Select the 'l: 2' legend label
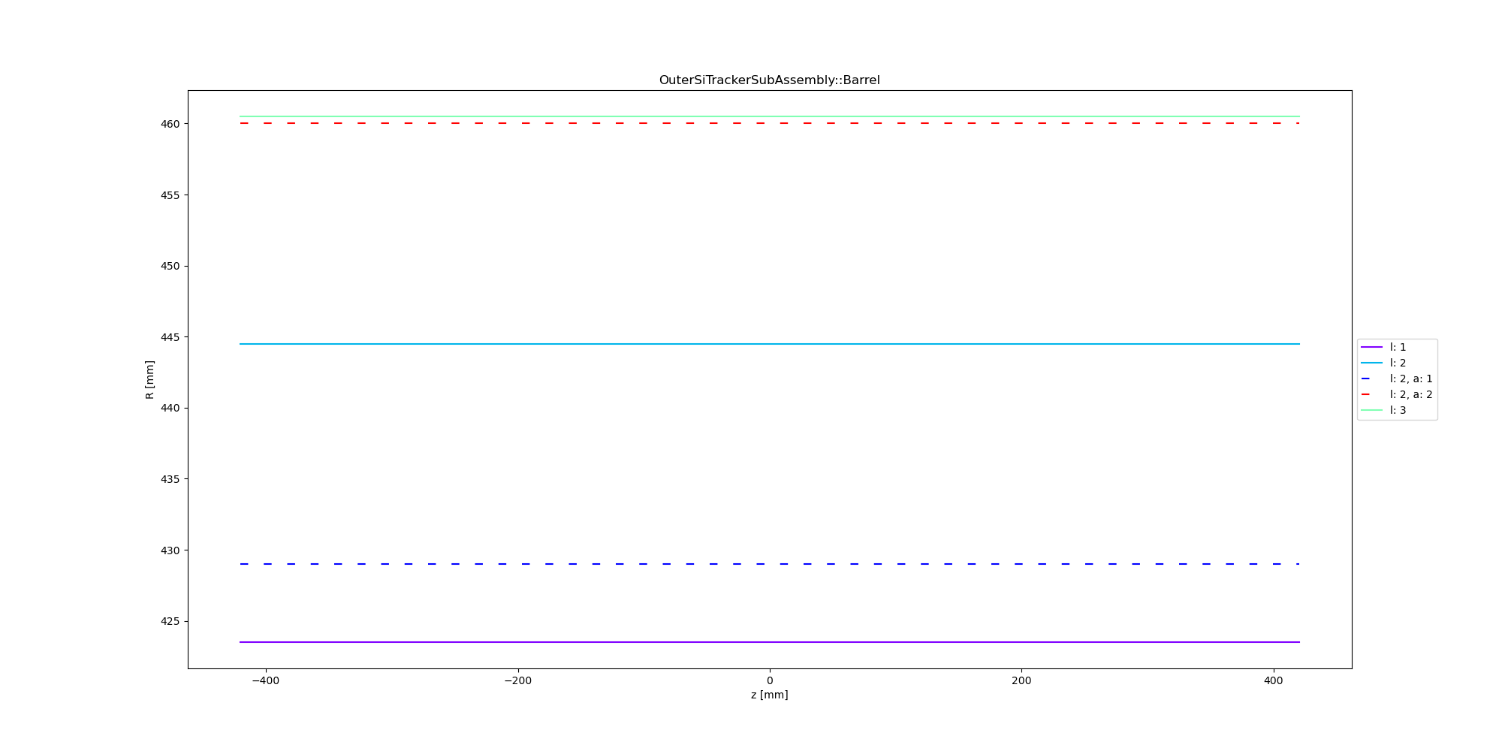Screen dimensions: 1502x751 click(1398, 363)
